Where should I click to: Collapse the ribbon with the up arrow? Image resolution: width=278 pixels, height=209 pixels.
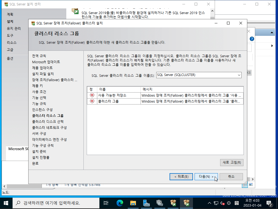272,33
